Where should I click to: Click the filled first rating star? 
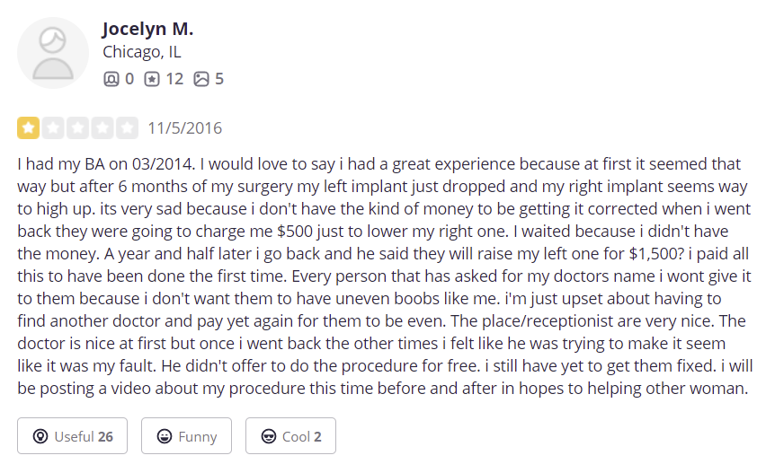pos(29,127)
